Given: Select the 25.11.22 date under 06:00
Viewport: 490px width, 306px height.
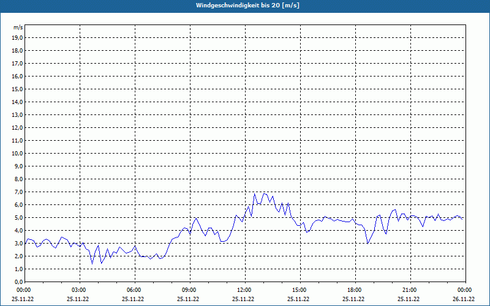Looking at the screenshot, I should click(x=133, y=299).
